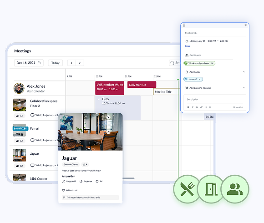The height and width of the screenshot is (223, 264).
Task: Click the drag handle on meeting popup
Action: click(184, 25)
